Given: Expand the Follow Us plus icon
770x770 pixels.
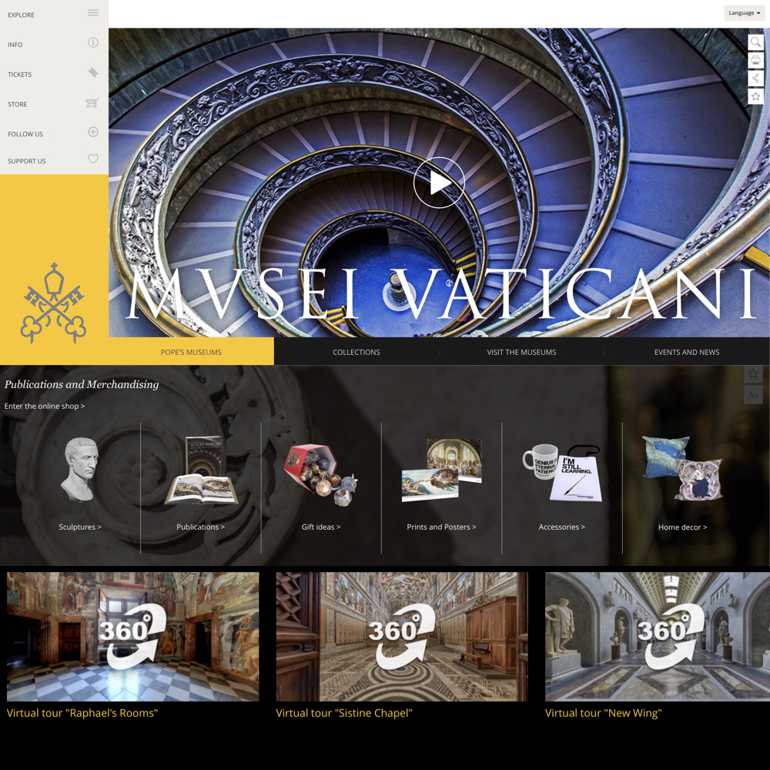Looking at the screenshot, I should pos(93,132).
